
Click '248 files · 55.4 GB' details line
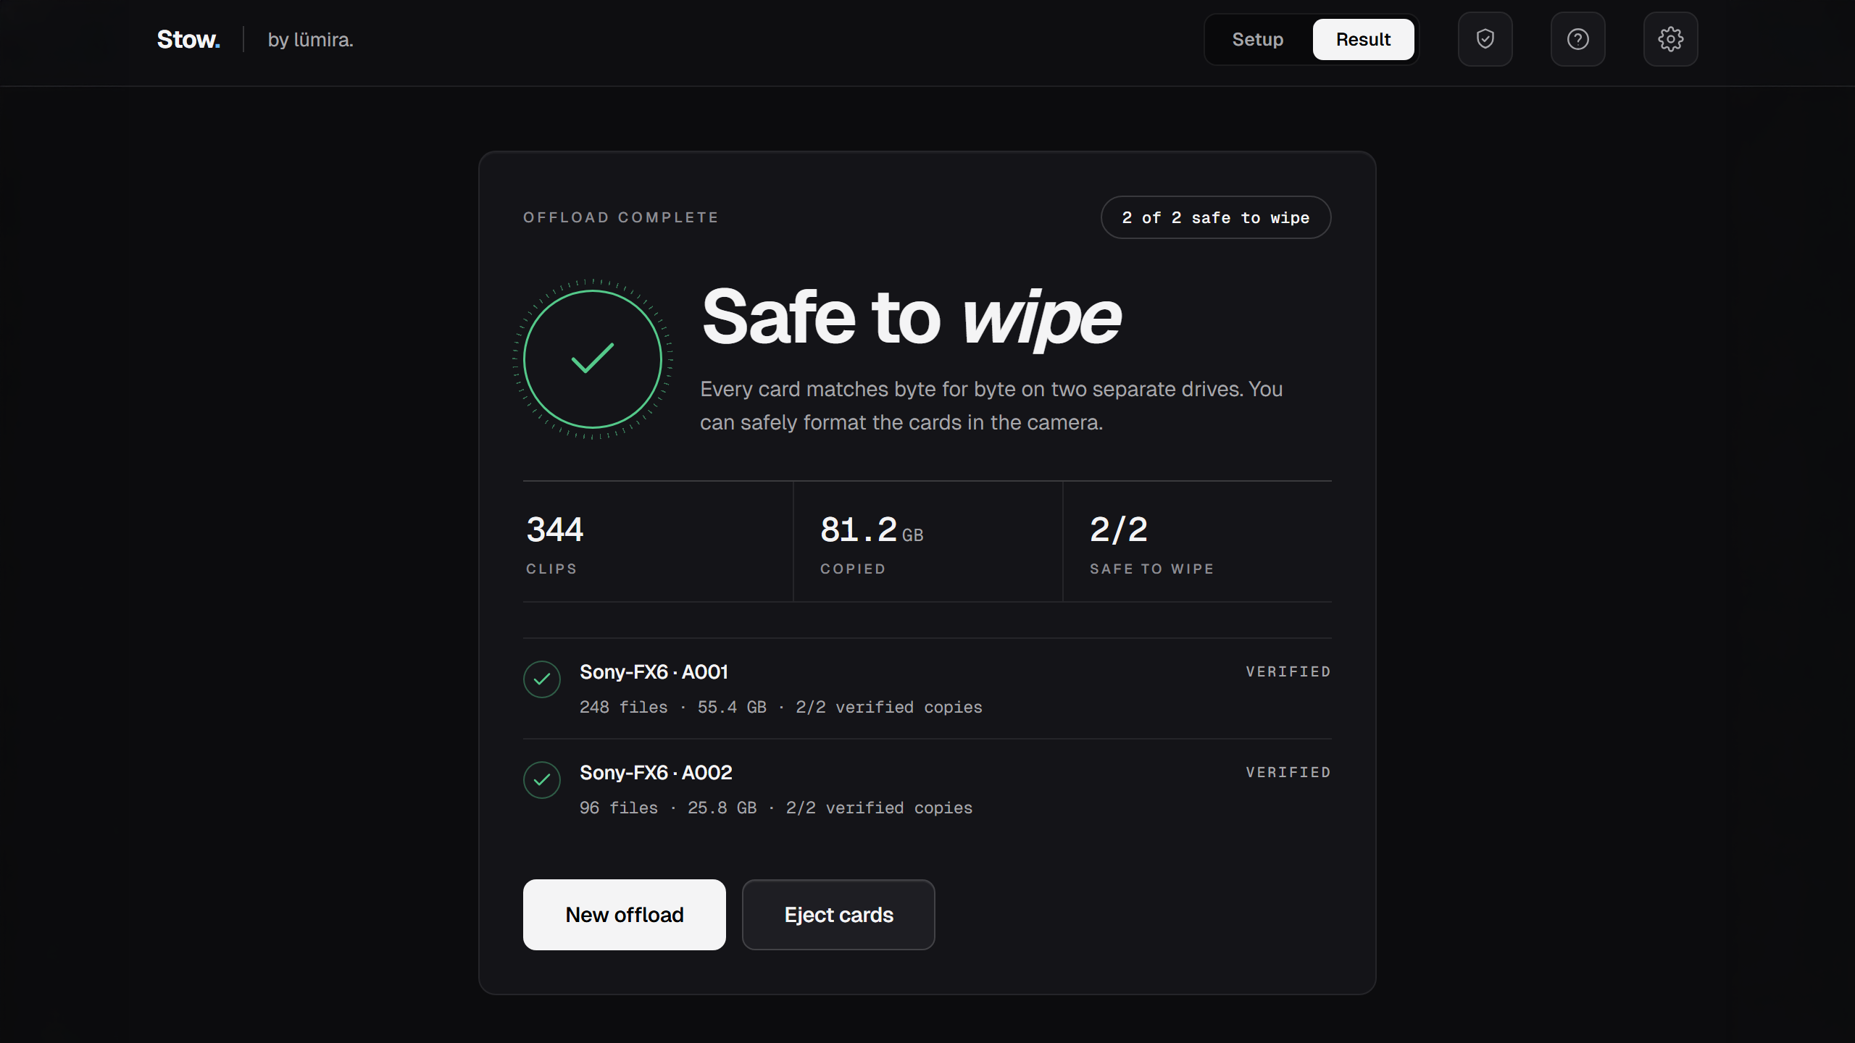pyautogui.click(x=781, y=708)
